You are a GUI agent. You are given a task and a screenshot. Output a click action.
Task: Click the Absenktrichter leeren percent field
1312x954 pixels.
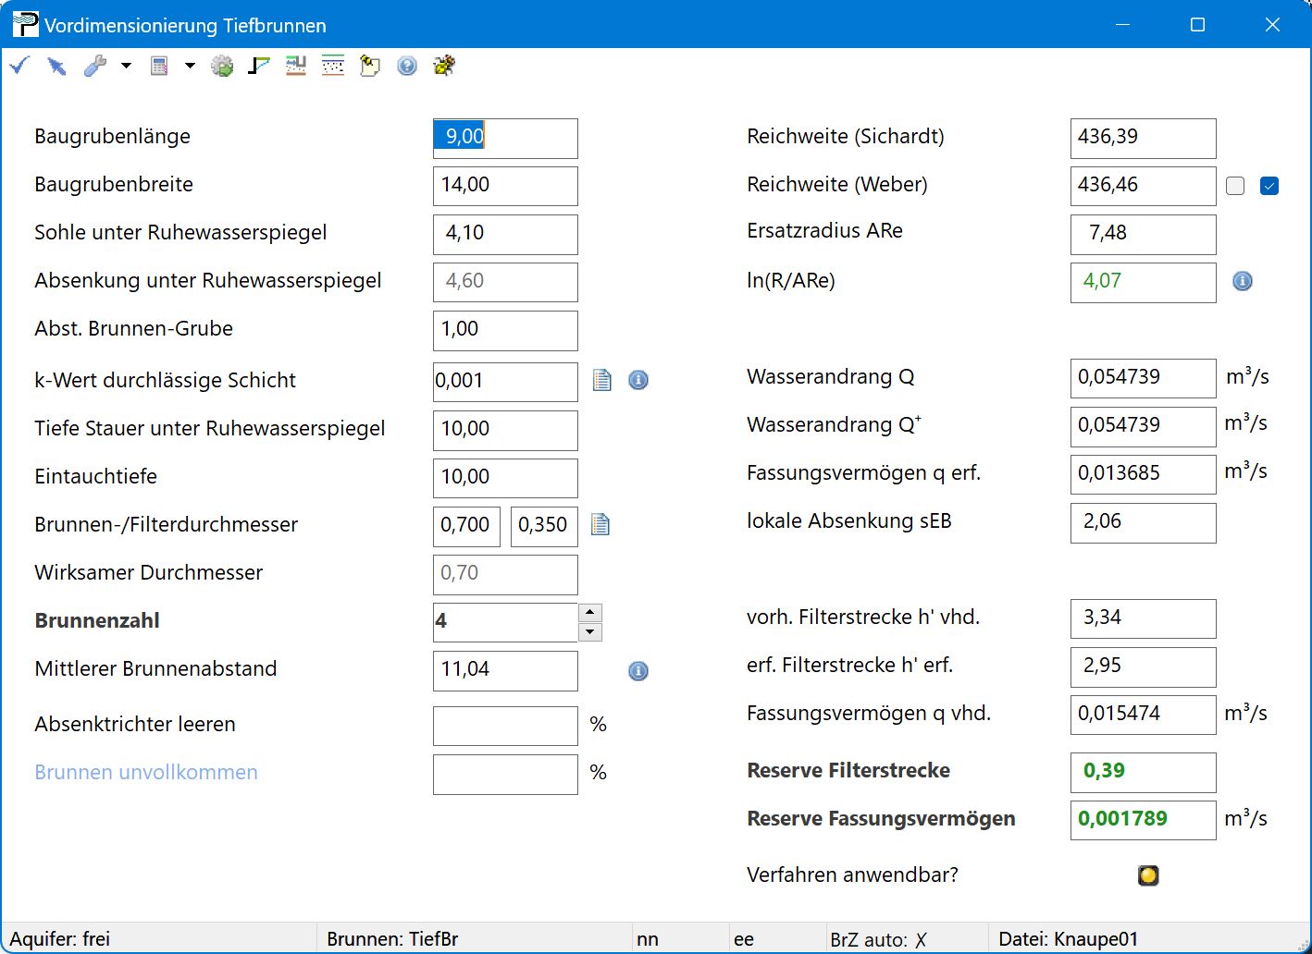[505, 726]
